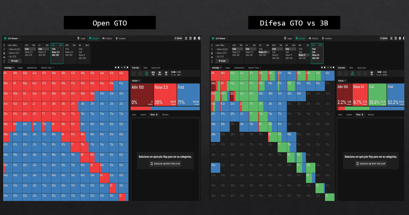
Task: Click the AKs cell in Difesa GTO range grid
Action: point(225,76)
